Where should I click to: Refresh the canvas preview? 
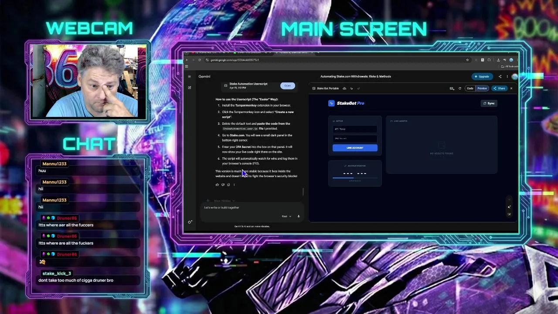pyautogui.click(x=459, y=88)
